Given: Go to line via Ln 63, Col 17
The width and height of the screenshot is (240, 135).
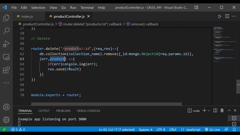Looking at the screenshot, I should 117,129.
